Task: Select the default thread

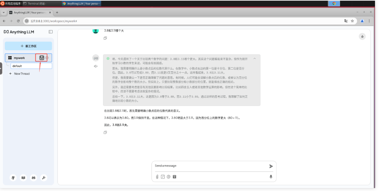Action: (31, 66)
